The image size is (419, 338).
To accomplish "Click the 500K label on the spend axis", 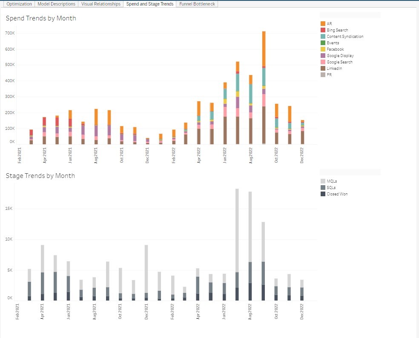I will [10, 65].
